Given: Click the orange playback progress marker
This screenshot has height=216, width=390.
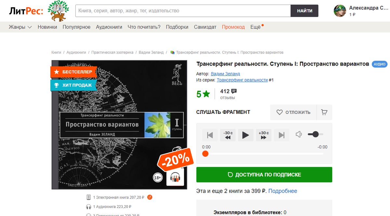Looking at the screenshot, I should point(205,154).
